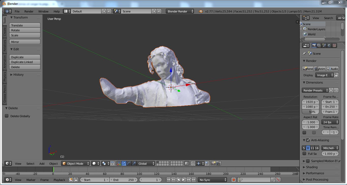347x185 pixels.
Task: Select the rotate manipulator arc icon
Action: click(x=129, y=163)
